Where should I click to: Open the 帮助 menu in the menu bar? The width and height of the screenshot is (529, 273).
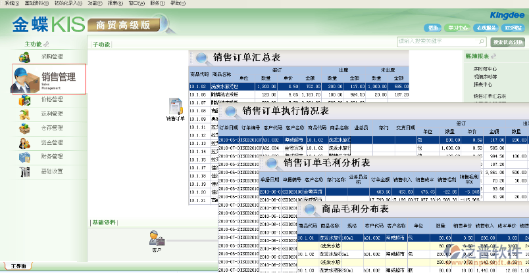point(176,3)
